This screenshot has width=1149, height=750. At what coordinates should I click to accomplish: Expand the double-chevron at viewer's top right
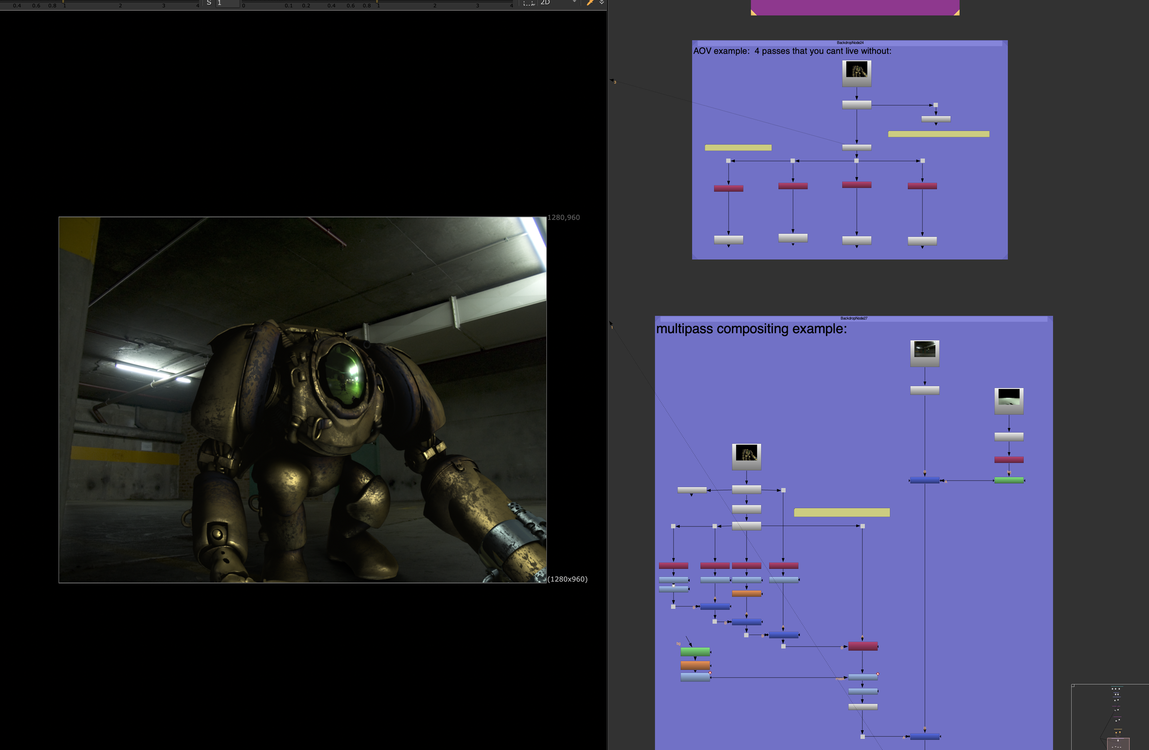[602, 2]
